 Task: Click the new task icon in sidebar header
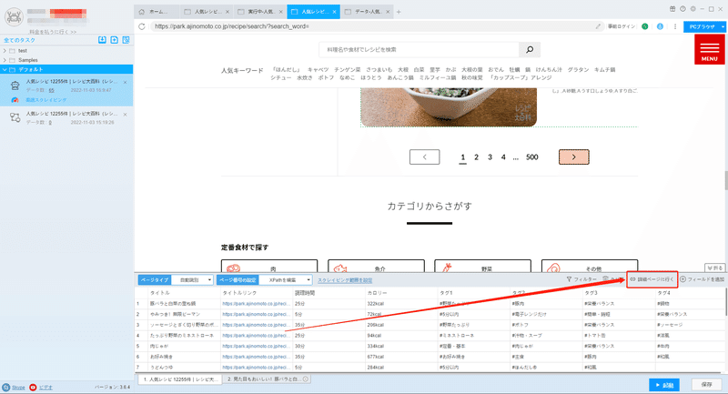(x=115, y=40)
